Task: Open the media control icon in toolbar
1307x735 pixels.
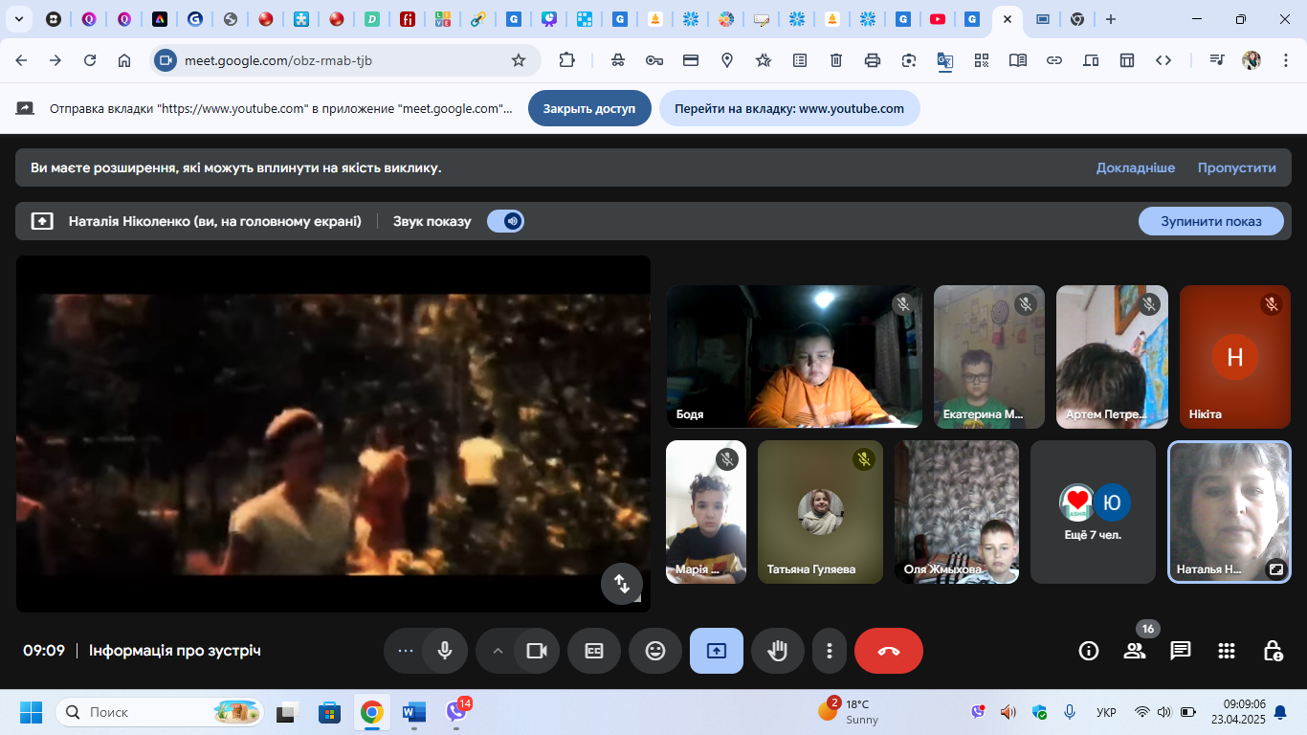Action: [x=1216, y=60]
